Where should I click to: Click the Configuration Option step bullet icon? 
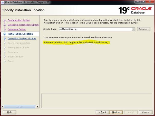tap(4, 20)
